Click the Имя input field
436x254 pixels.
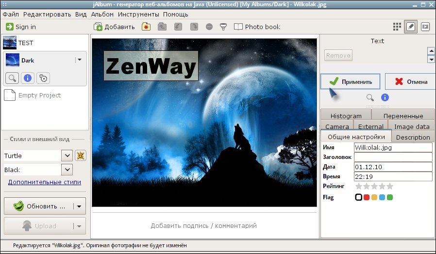393,147
